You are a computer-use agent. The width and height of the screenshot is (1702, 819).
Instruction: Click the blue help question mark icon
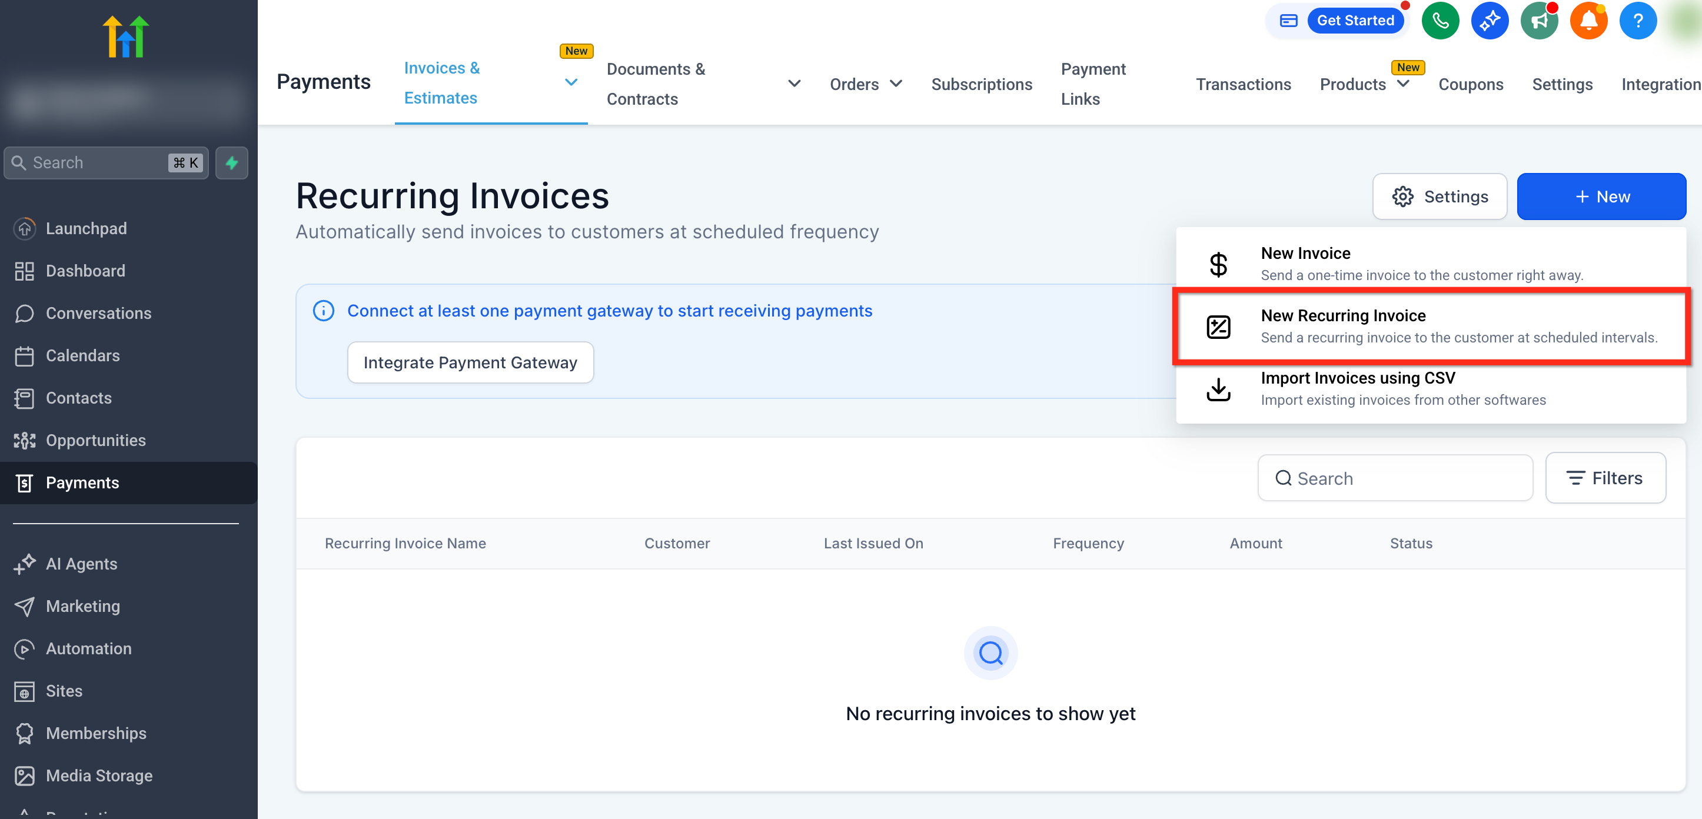(x=1637, y=21)
